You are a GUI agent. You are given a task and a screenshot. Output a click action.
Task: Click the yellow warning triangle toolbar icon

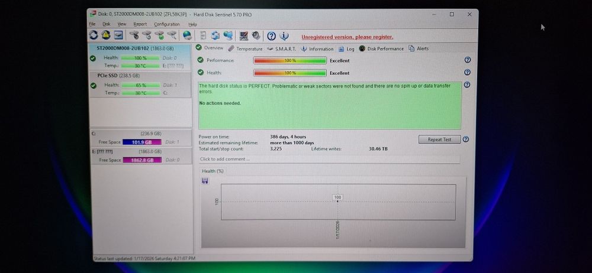(x=106, y=35)
